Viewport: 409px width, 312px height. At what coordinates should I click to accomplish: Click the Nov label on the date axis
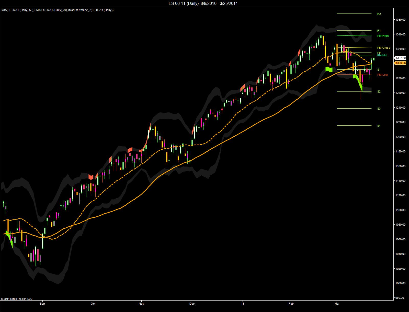point(141,304)
